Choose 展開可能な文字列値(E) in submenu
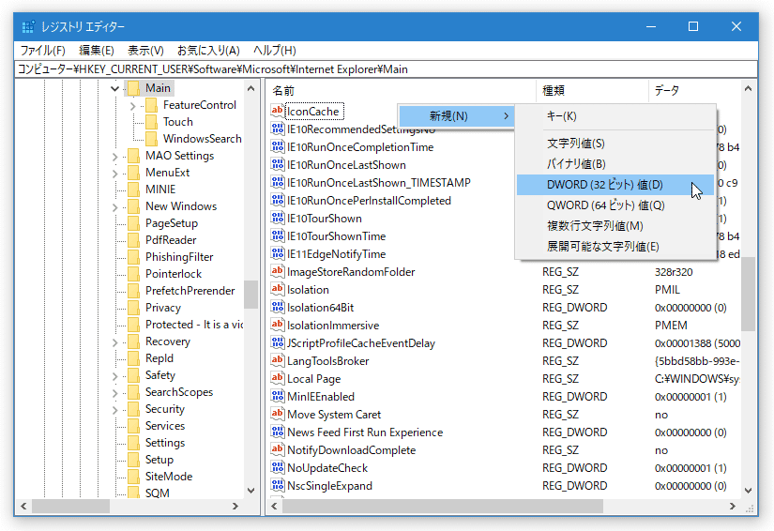This screenshot has height=531, width=774. [615, 246]
